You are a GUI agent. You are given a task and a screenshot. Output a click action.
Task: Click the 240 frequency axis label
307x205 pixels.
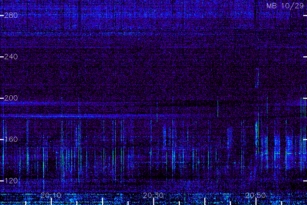(x=11, y=57)
